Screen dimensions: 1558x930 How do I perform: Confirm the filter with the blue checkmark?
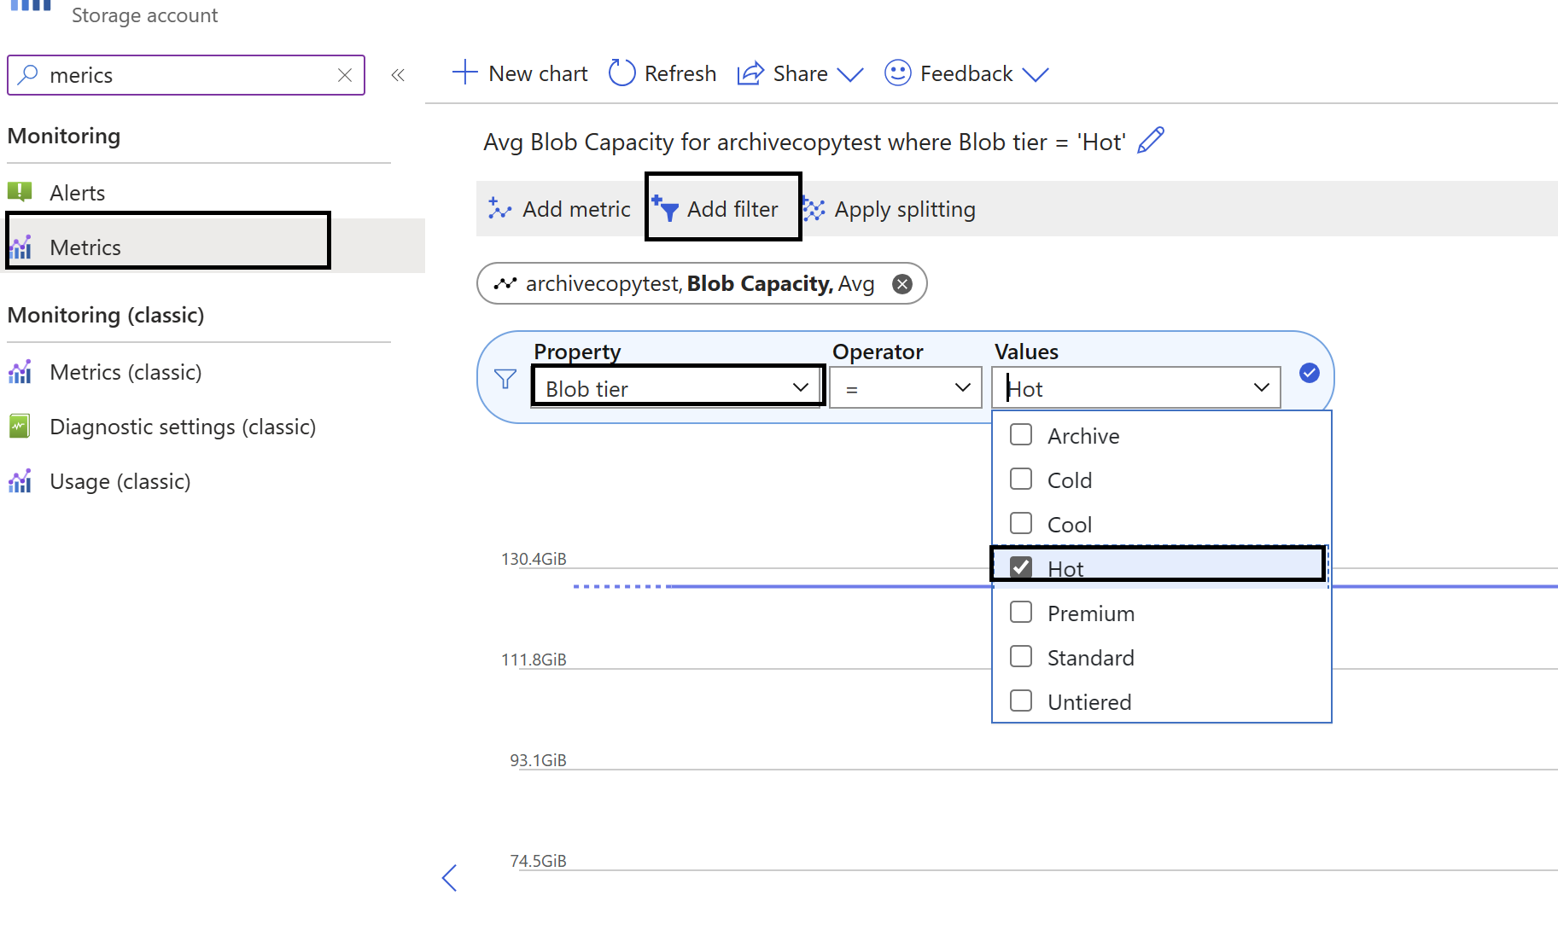tap(1309, 373)
